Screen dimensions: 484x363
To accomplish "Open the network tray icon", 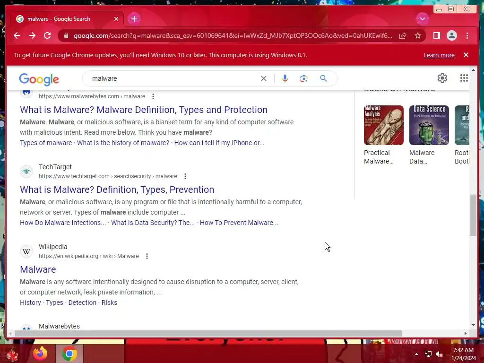I will pyautogui.click(x=428, y=354).
